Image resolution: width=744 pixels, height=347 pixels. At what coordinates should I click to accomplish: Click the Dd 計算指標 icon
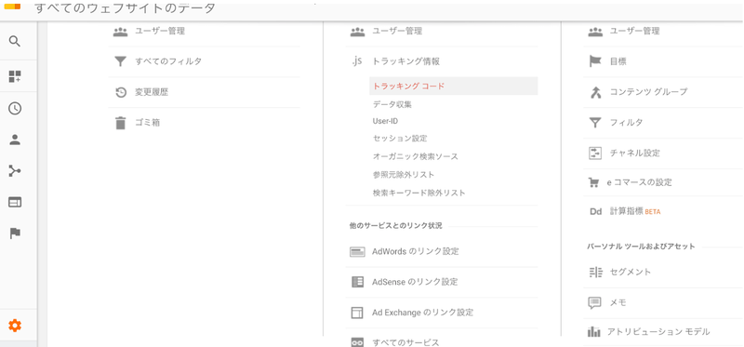pyautogui.click(x=595, y=212)
